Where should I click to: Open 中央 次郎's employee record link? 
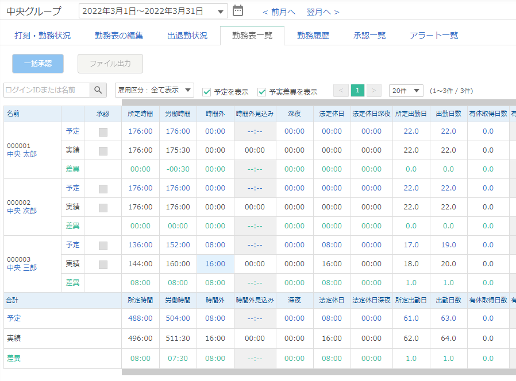coord(22,211)
